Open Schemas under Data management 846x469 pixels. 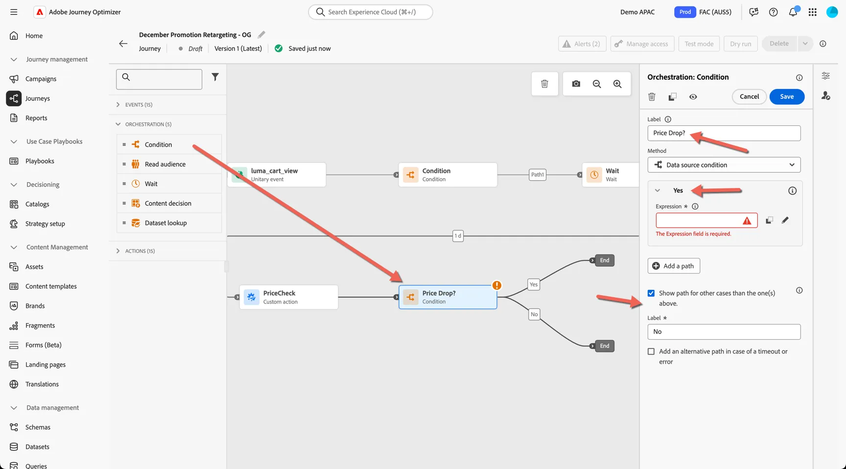pyautogui.click(x=38, y=427)
